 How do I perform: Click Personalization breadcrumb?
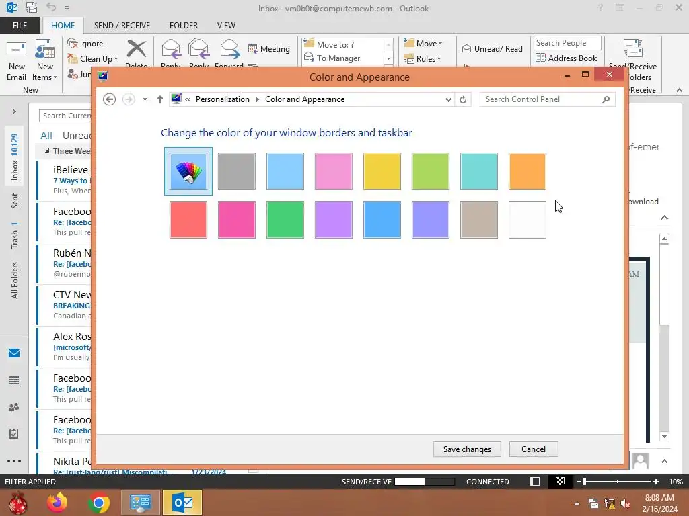(x=222, y=99)
